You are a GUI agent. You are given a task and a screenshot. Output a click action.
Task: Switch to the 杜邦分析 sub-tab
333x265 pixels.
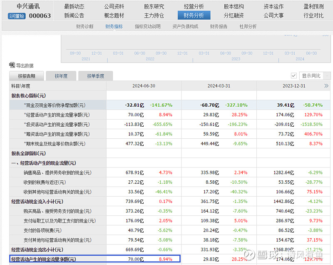(248, 27)
